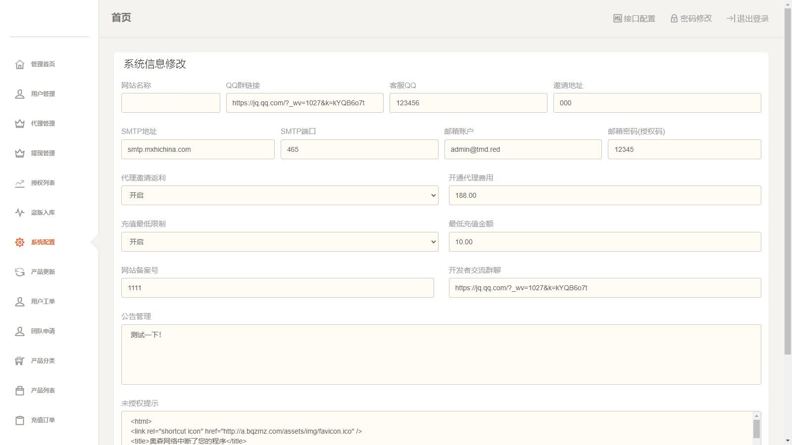
Task: Click the clipboard icon beside 充值订单
Action: pyautogui.click(x=20, y=420)
